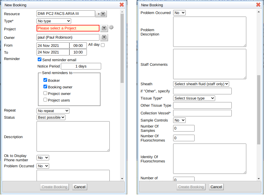Viewport: 264px width, 195px height.
Task: Click the From time field 09:00
Action: 78,45
